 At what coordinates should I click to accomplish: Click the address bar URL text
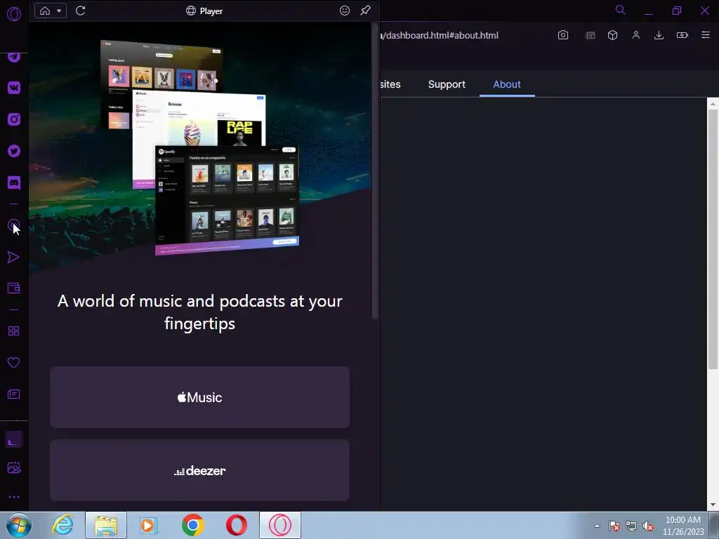(x=440, y=35)
